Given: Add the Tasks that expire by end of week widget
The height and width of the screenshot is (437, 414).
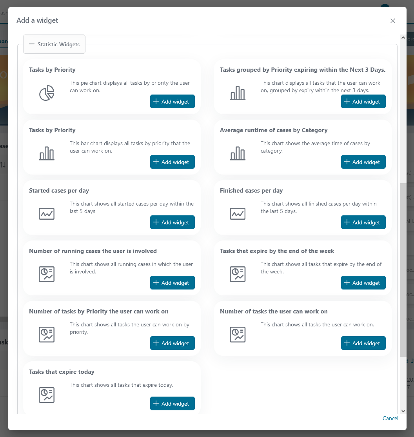Looking at the screenshot, I should [x=363, y=283].
